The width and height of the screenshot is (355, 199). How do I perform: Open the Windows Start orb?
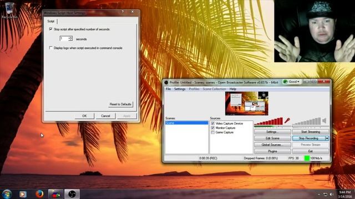click(7, 194)
